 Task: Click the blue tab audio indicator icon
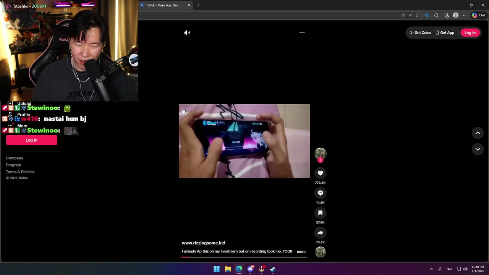click(x=427, y=15)
